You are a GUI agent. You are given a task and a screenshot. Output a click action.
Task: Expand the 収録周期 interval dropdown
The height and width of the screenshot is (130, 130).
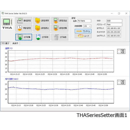coord(87,26)
